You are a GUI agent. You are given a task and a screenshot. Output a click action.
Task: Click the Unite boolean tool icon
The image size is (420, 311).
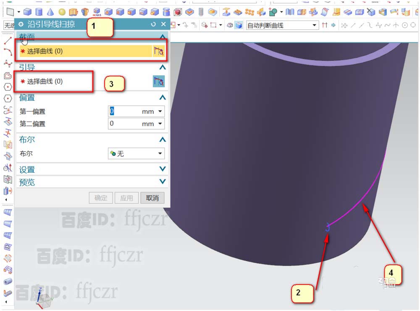[273, 12]
